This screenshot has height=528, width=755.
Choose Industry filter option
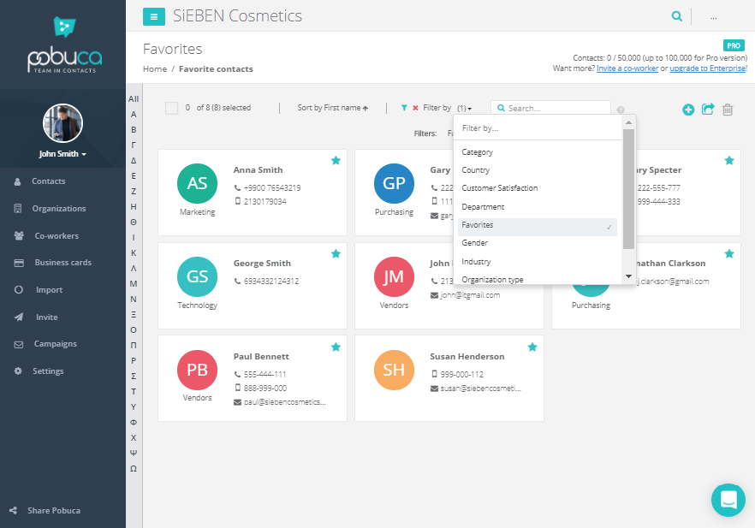538,262
